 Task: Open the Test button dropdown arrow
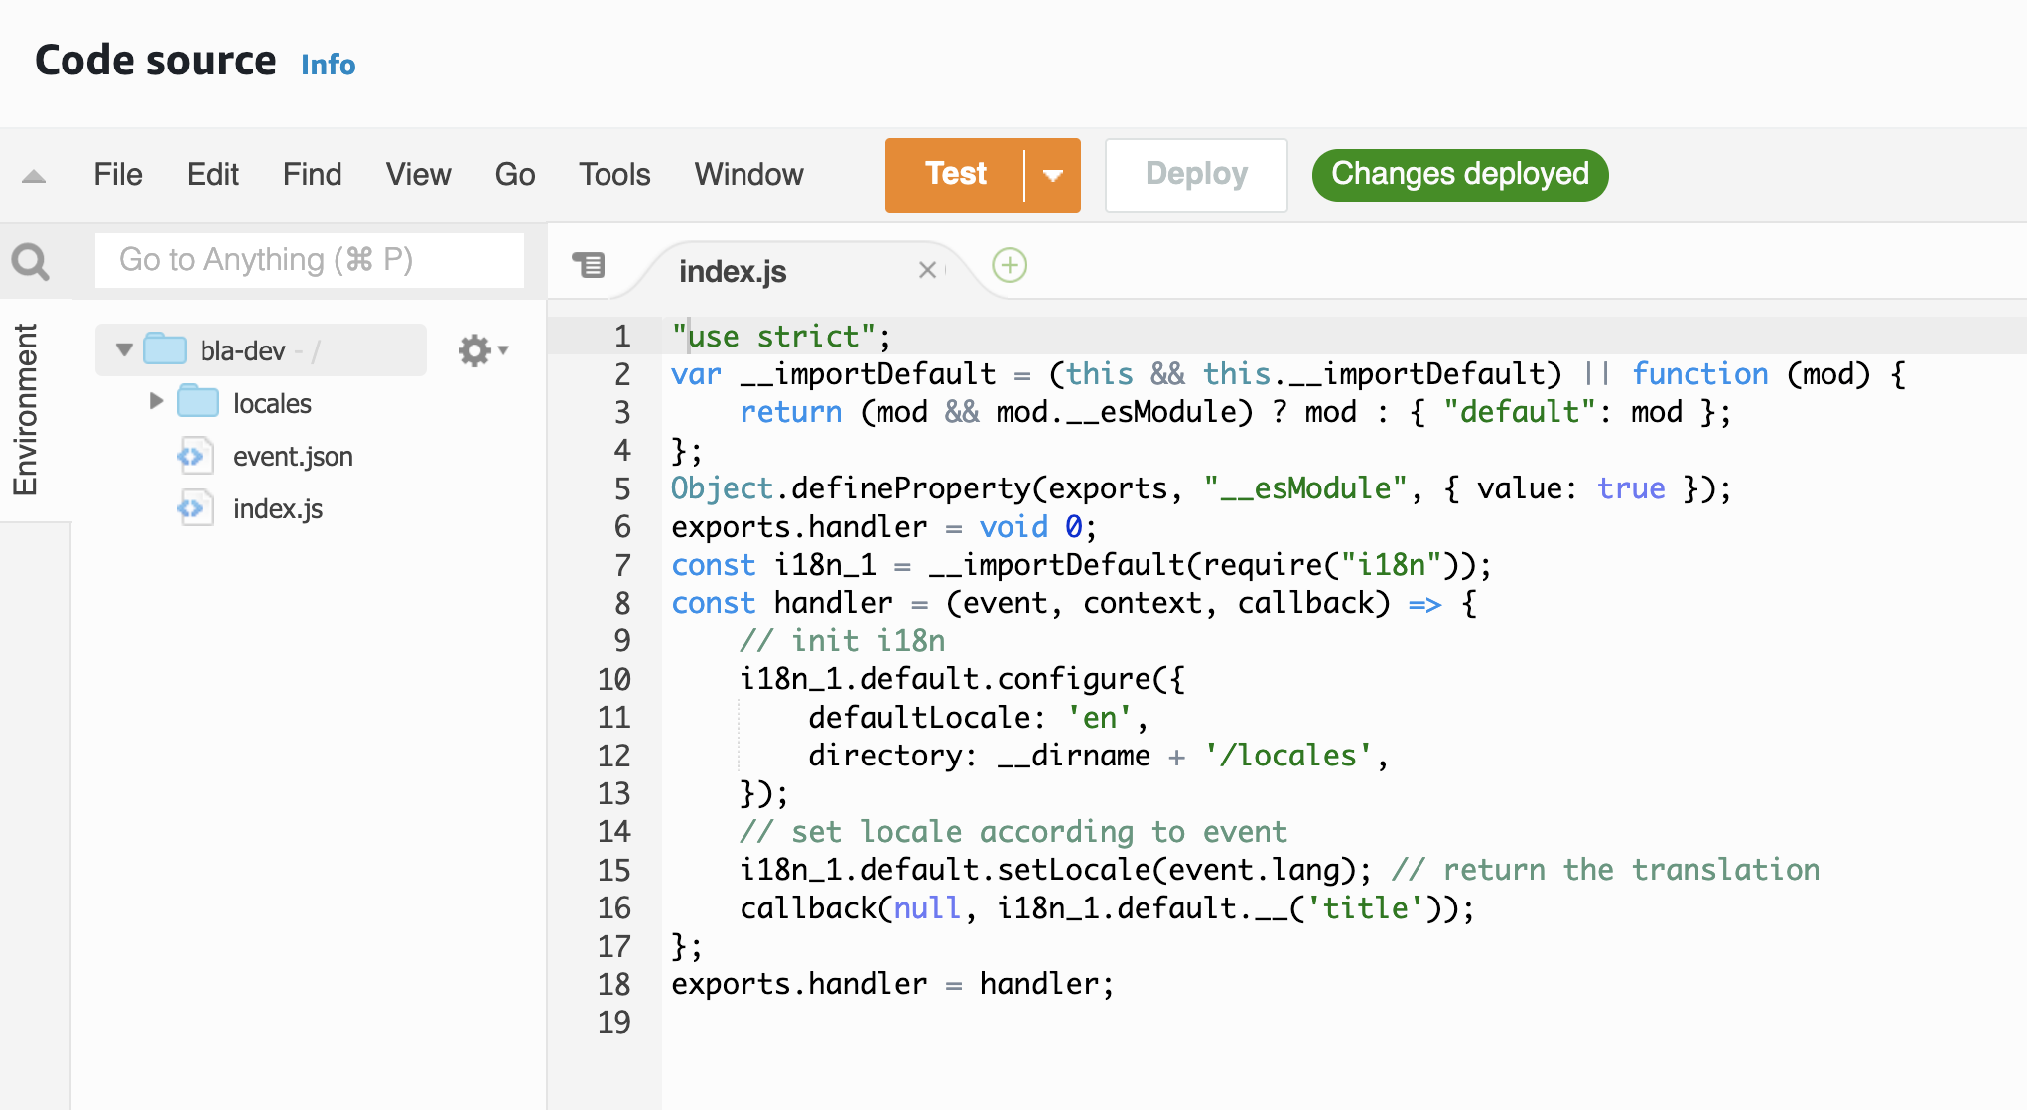pyautogui.click(x=1053, y=175)
